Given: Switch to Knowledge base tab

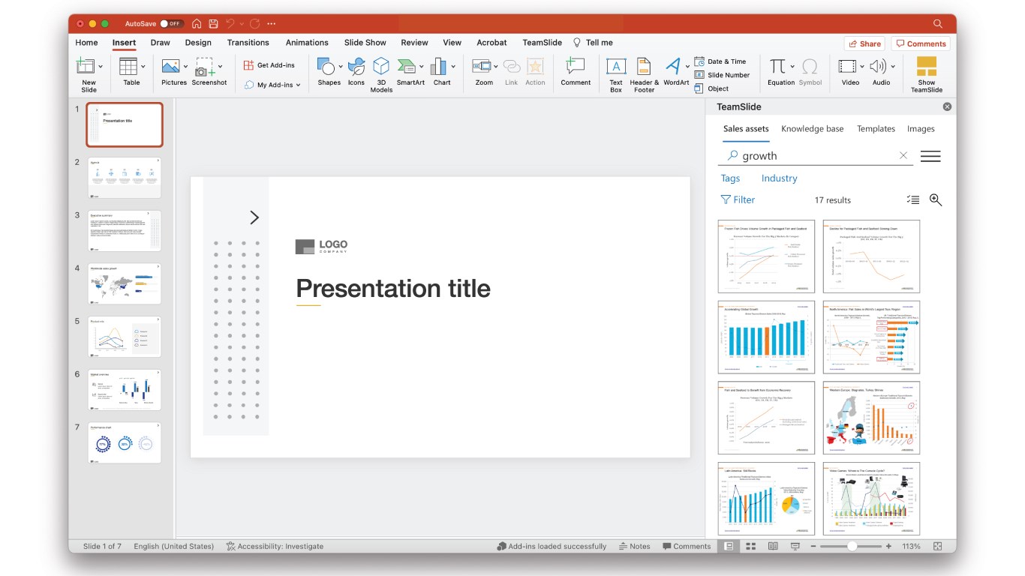Looking at the screenshot, I should 812,129.
